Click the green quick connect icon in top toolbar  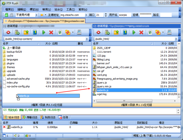(6, 15)
